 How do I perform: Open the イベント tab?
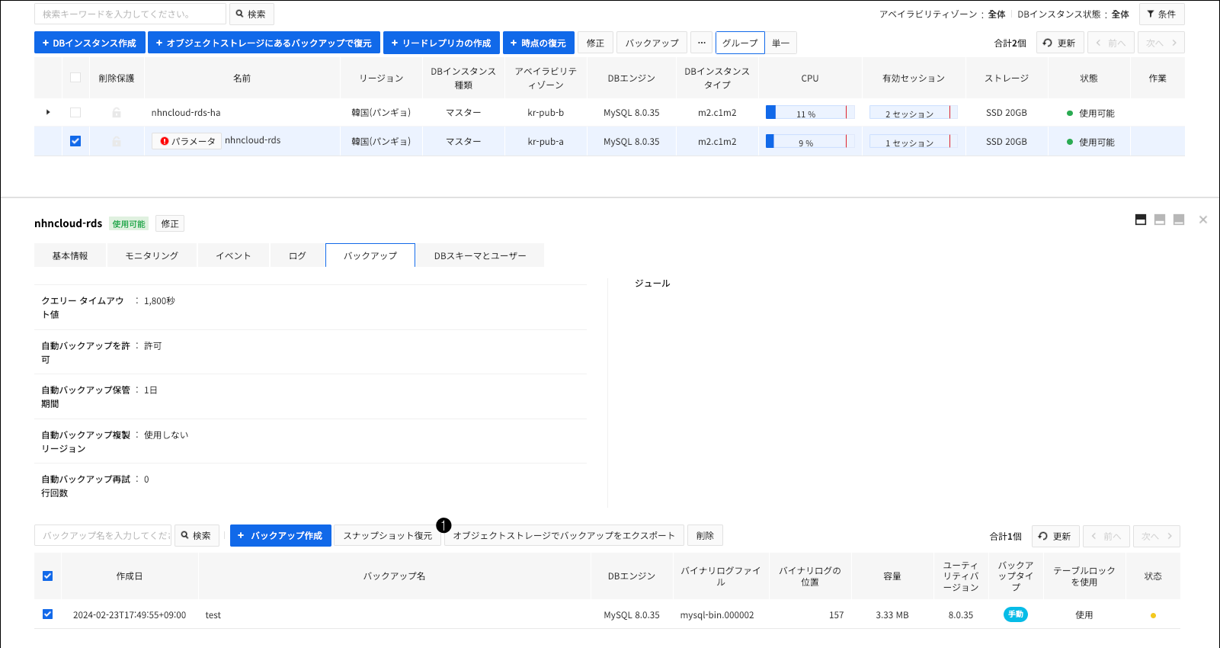tap(233, 255)
